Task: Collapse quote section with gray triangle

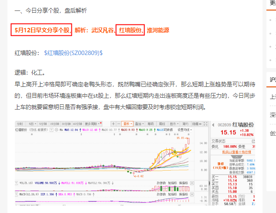Action: click(236, 157)
